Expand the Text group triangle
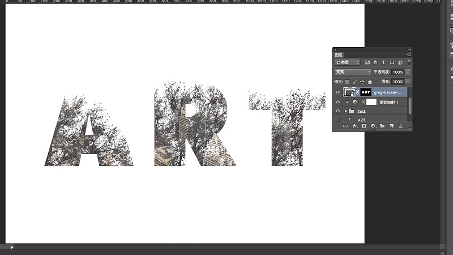 [345, 111]
